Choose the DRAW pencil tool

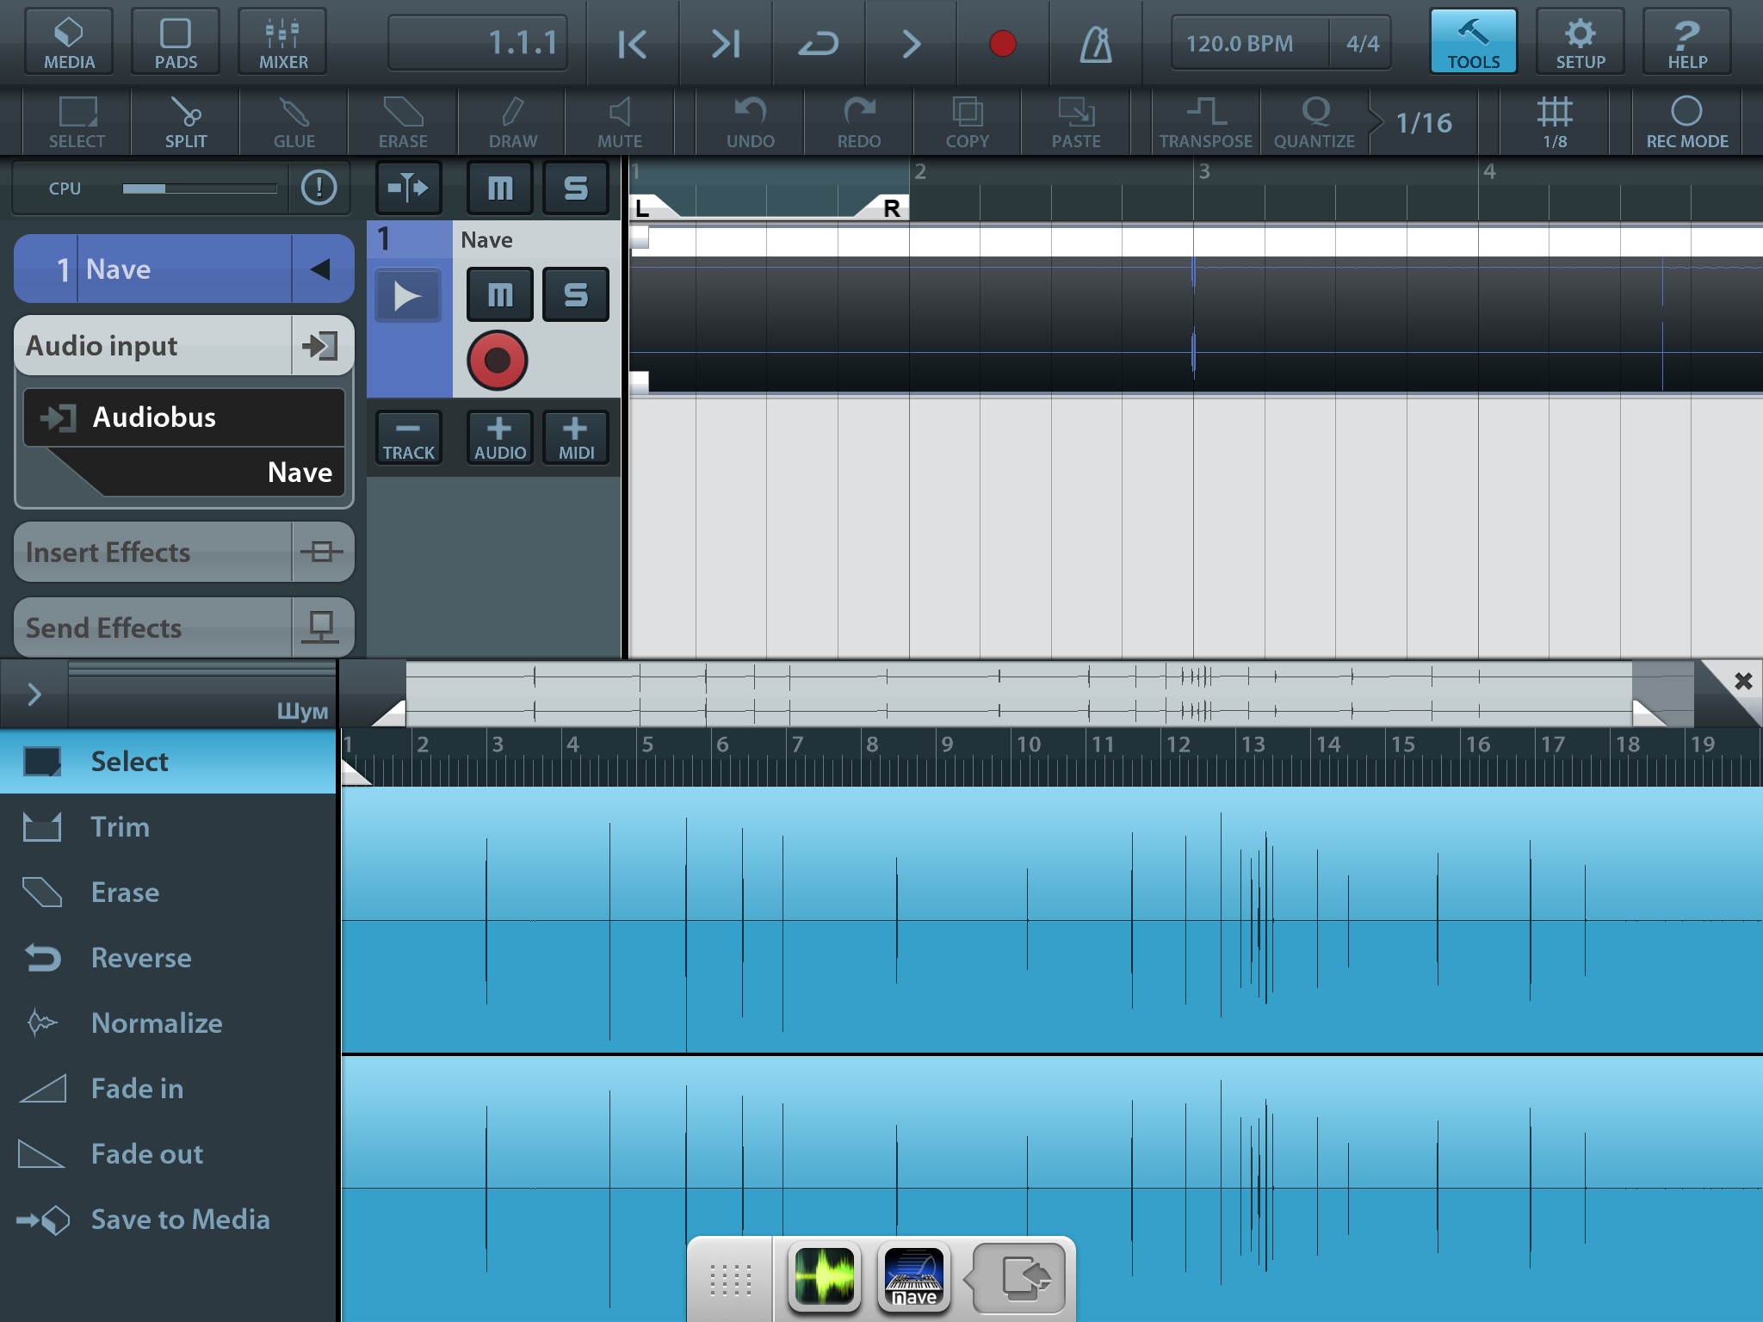tap(513, 122)
